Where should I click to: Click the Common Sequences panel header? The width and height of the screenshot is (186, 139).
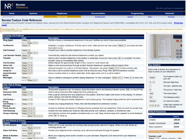pos(166,132)
